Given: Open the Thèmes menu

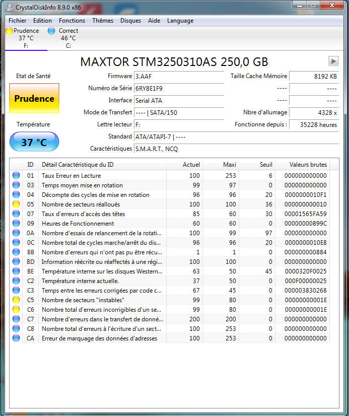Looking at the screenshot, I should (103, 21).
